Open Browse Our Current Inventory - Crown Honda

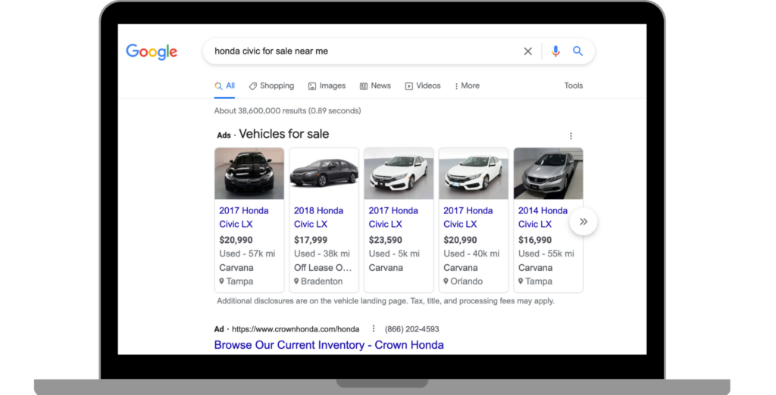(329, 345)
